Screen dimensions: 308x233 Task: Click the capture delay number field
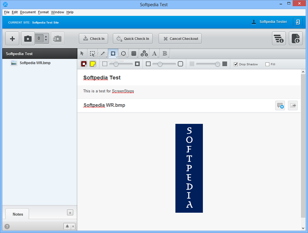pyautogui.click(x=39, y=38)
